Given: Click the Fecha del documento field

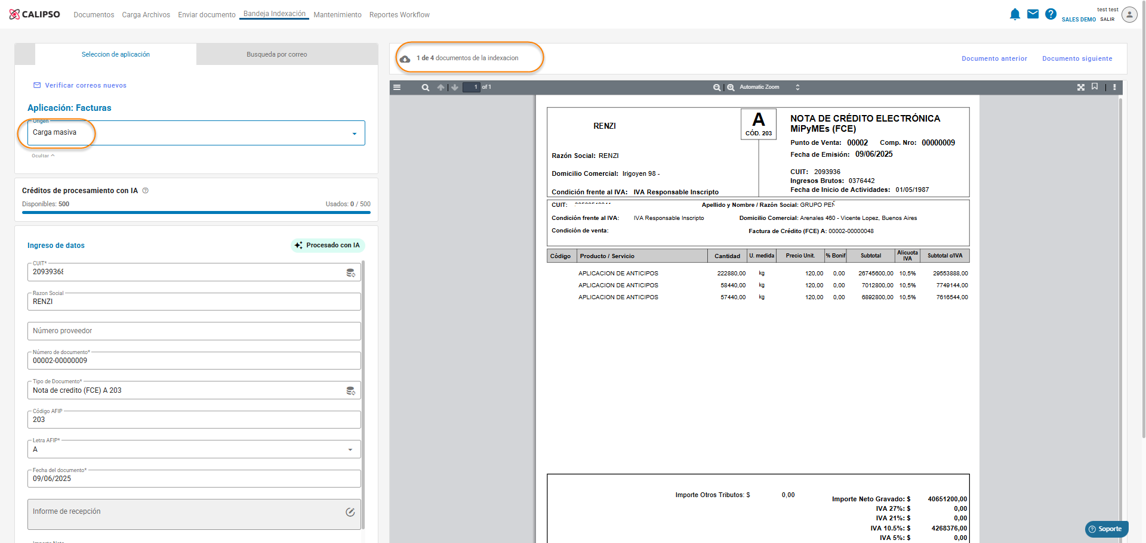Looking at the screenshot, I should [x=194, y=479].
